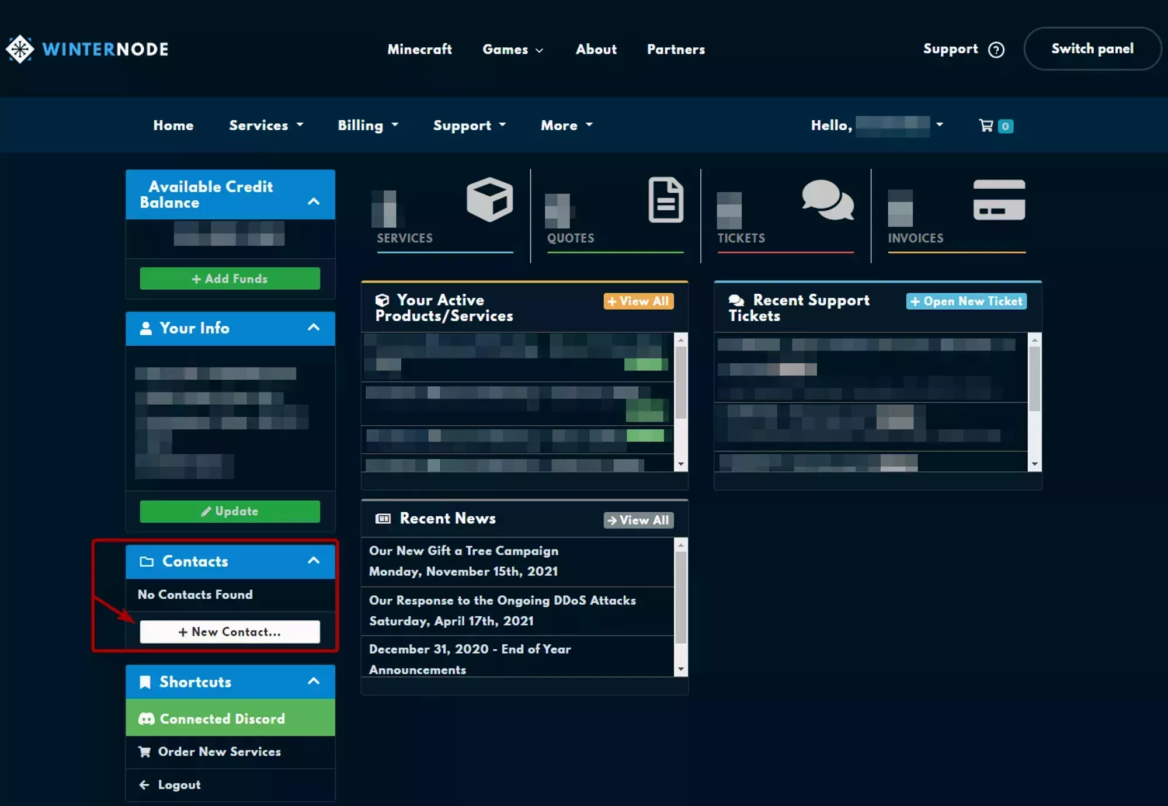Click the Tickets chat bubbles icon
The image size is (1168, 806).
[828, 200]
